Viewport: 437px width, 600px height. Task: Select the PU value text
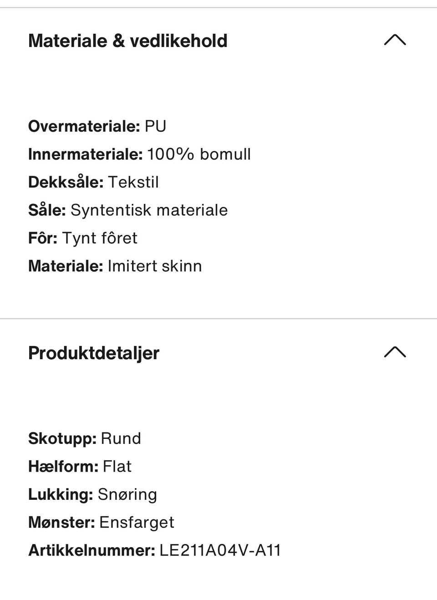point(155,126)
